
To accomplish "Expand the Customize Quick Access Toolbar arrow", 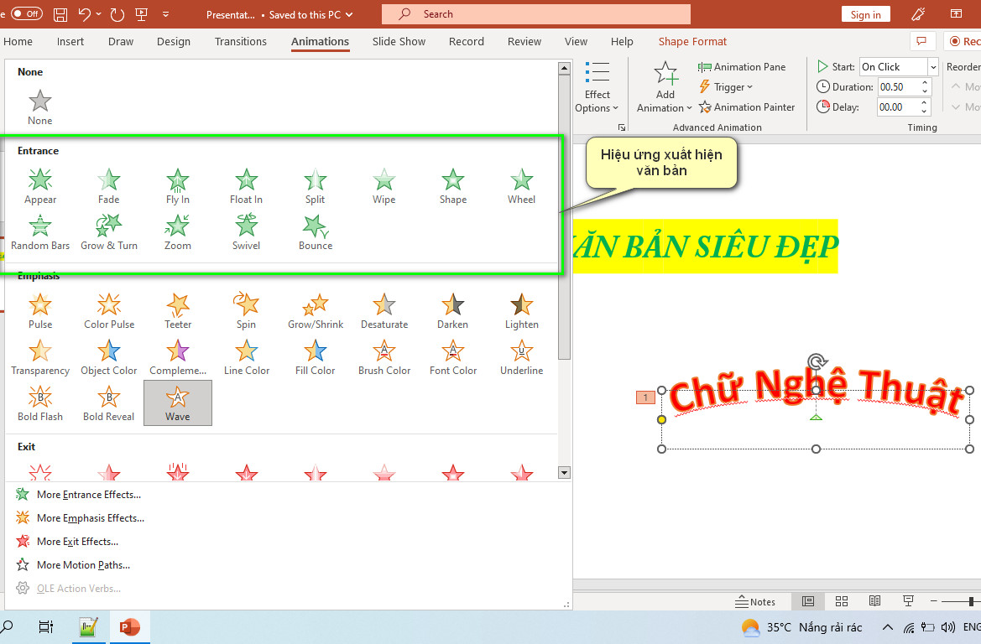I will pos(166,14).
